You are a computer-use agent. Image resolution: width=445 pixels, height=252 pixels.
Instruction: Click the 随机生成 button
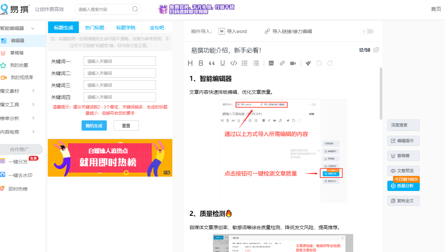(94, 125)
